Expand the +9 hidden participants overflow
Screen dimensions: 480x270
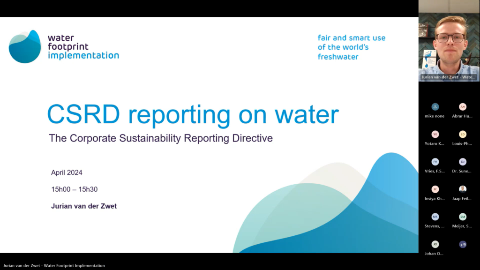coord(463,244)
